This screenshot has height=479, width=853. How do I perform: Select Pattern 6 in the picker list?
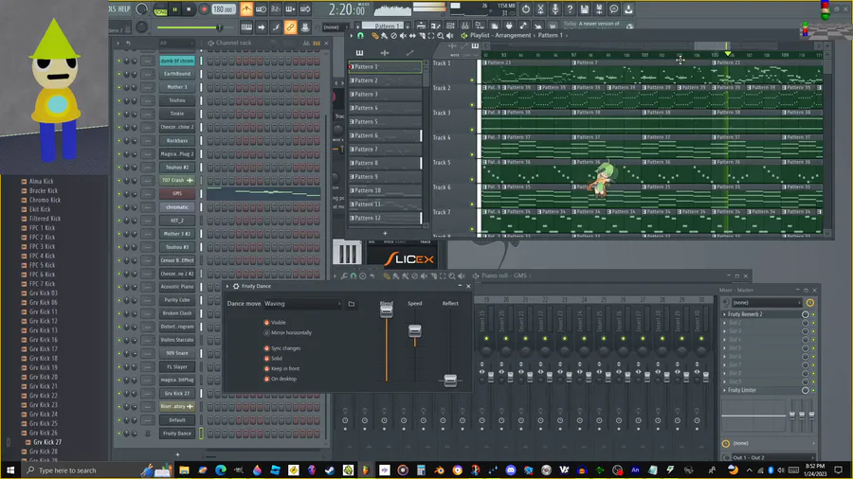(385, 135)
